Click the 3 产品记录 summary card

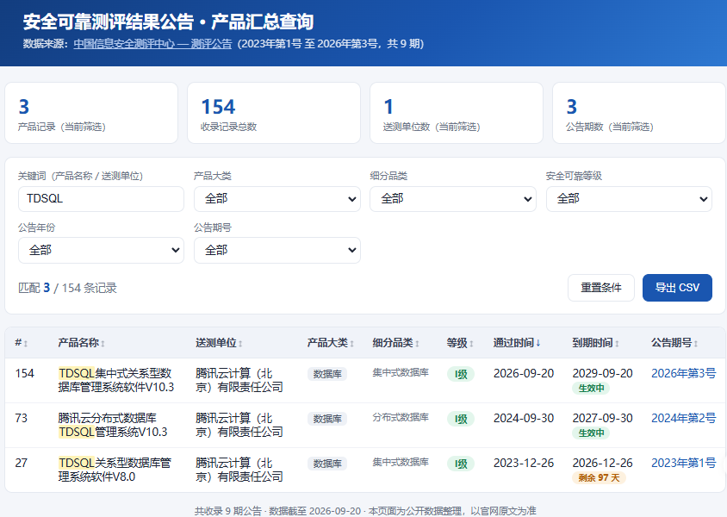pyautogui.click(x=91, y=113)
